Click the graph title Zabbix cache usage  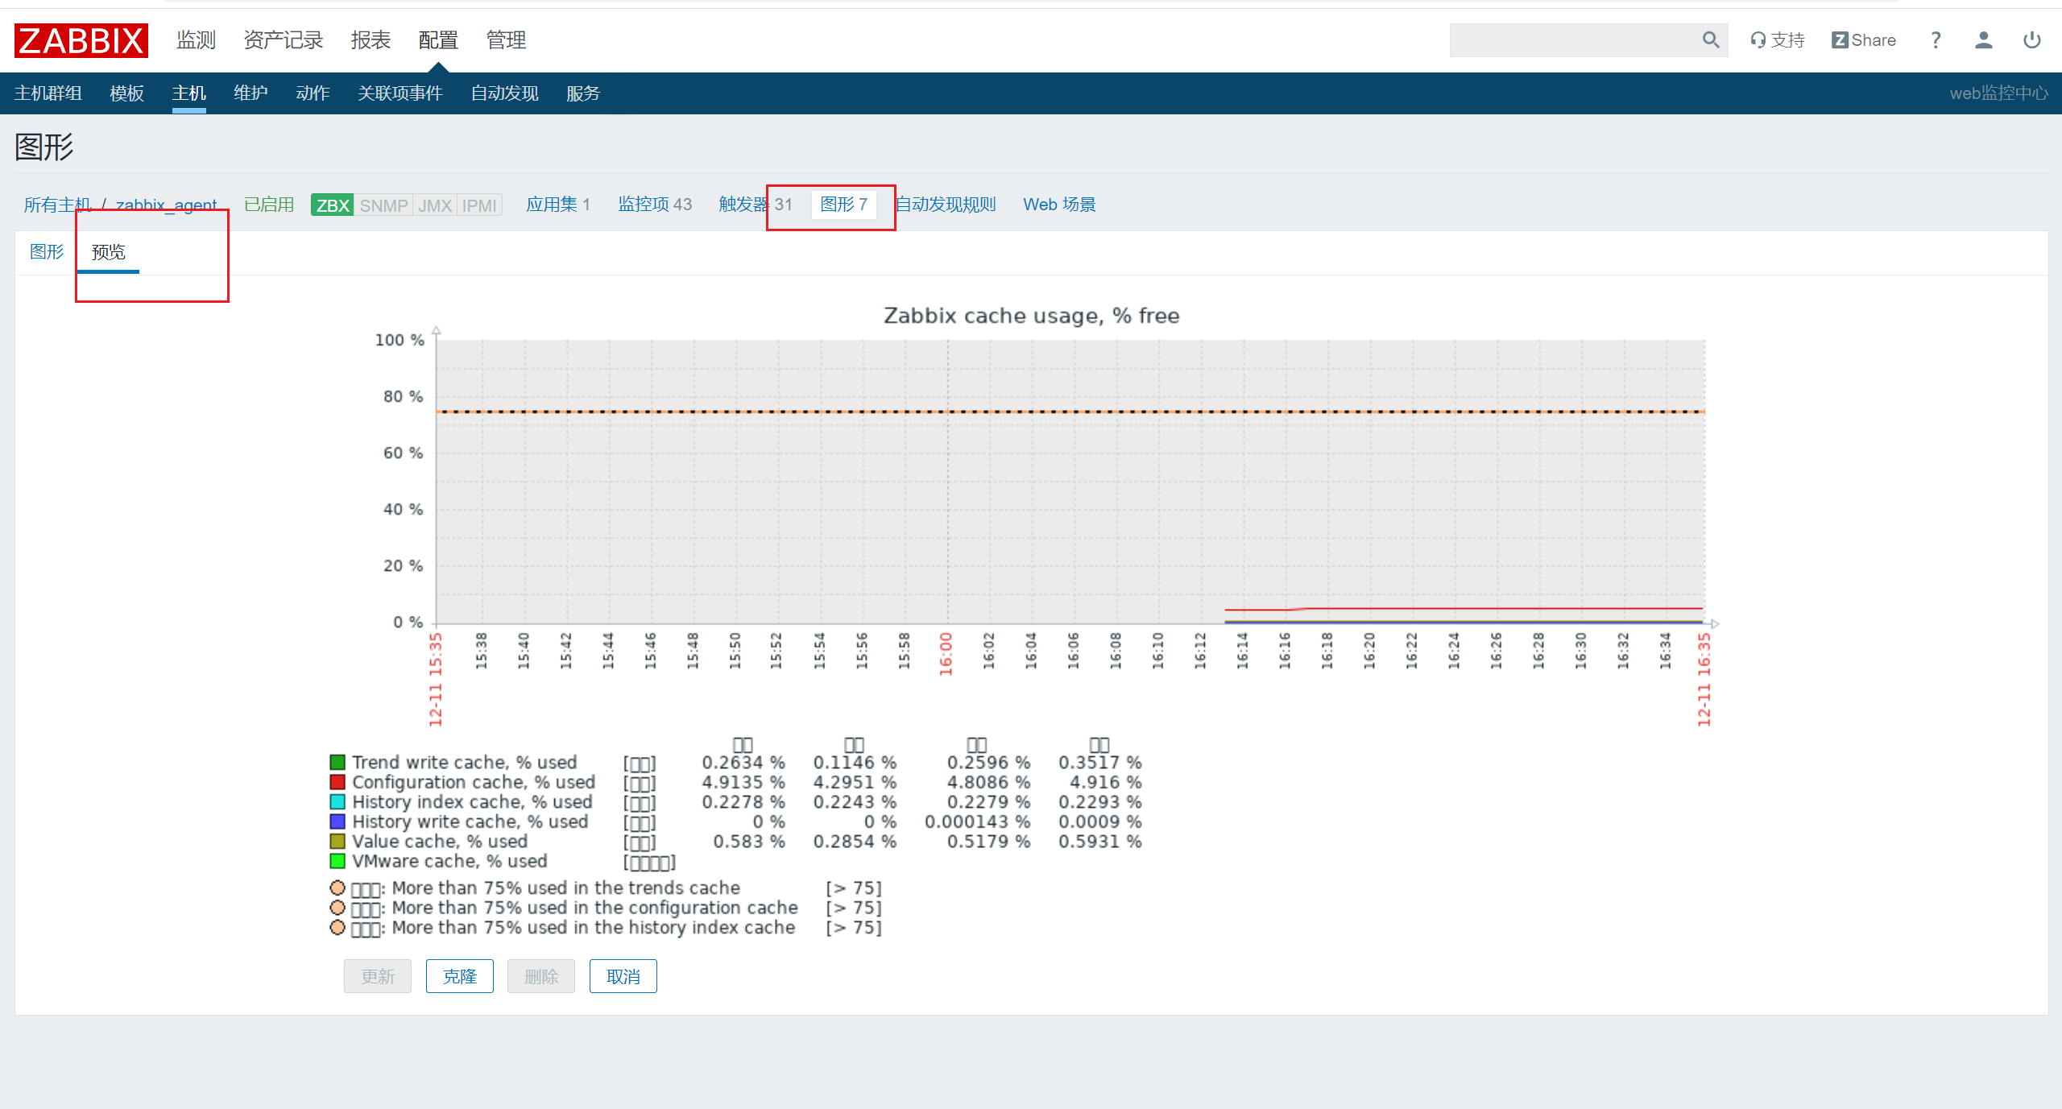(x=1031, y=316)
